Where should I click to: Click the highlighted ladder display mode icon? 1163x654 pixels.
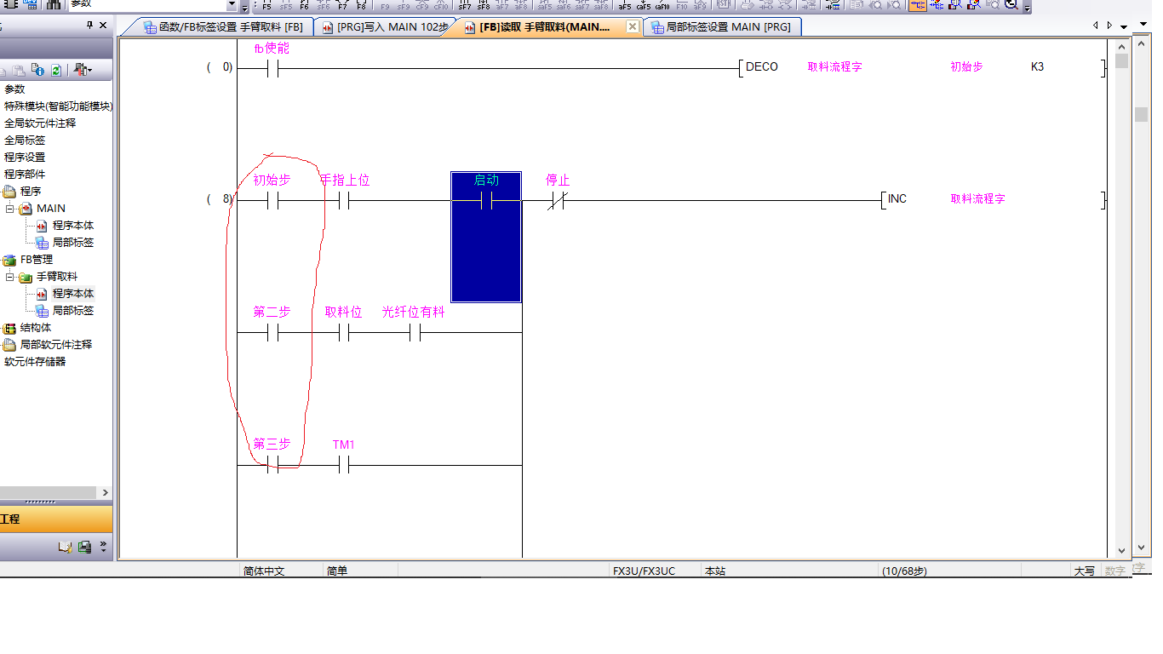point(918,5)
